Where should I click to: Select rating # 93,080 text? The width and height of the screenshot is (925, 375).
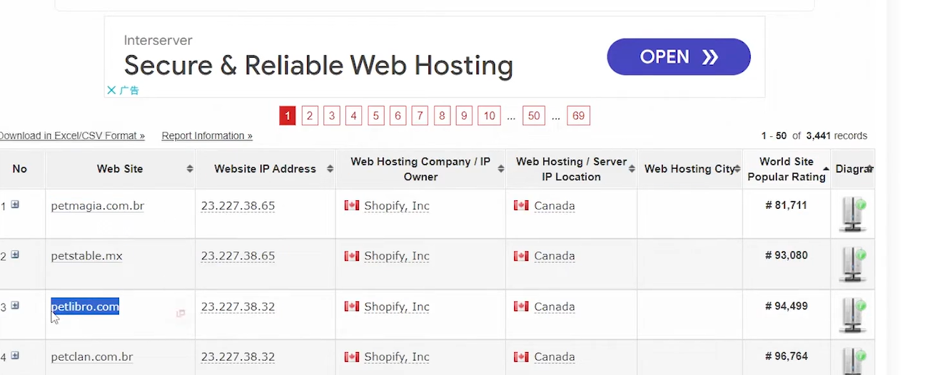click(786, 255)
